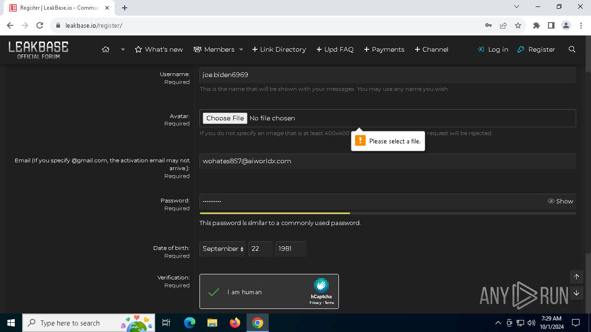Open Windows notification center
The image size is (591, 332).
click(x=576, y=323)
